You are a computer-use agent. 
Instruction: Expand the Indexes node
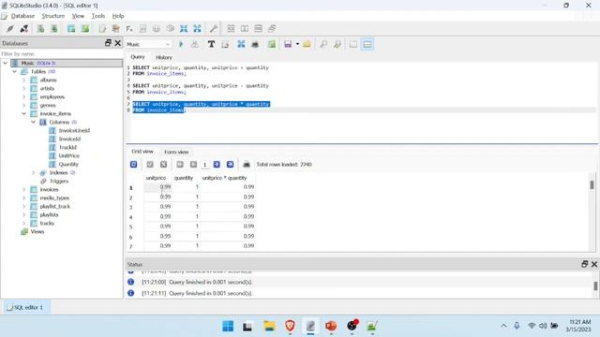pyautogui.click(x=34, y=172)
